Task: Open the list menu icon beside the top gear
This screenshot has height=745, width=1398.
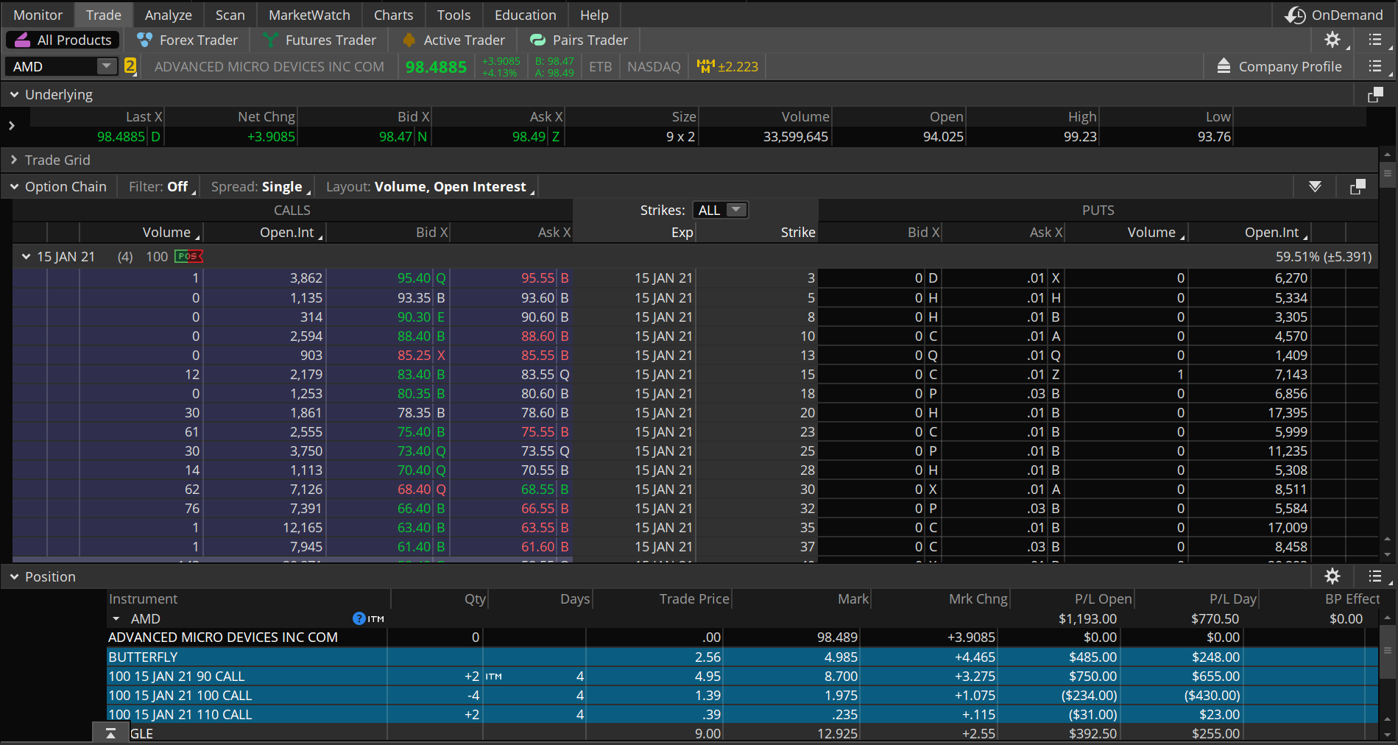Action: click(1375, 40)
